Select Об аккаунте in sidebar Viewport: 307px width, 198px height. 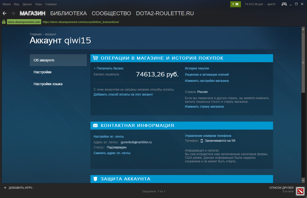[58, 60]
